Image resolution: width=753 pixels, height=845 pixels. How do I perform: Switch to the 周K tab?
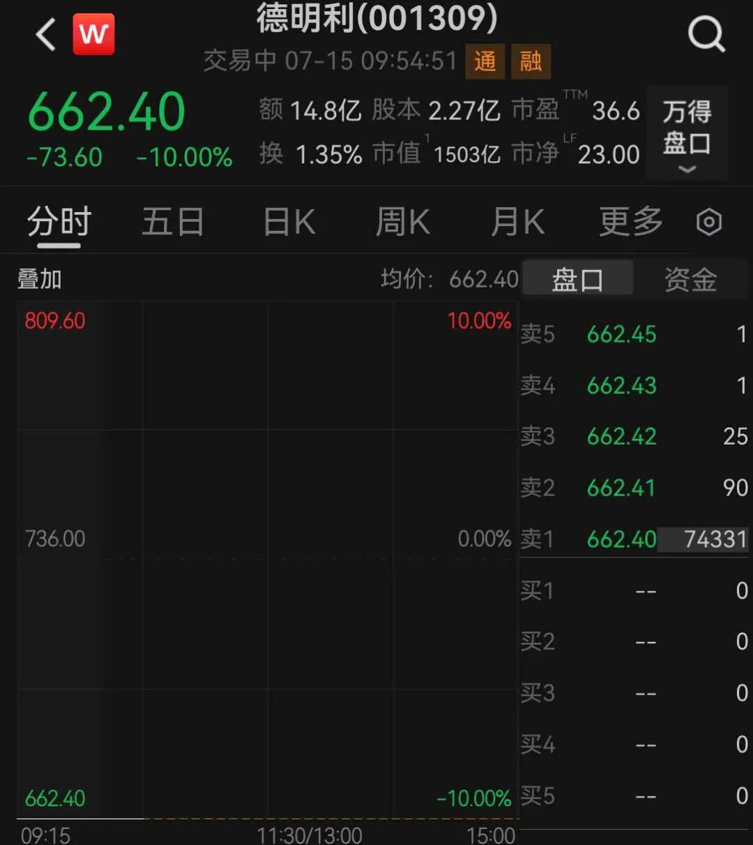pyautogui.click(x=402, y=223)
